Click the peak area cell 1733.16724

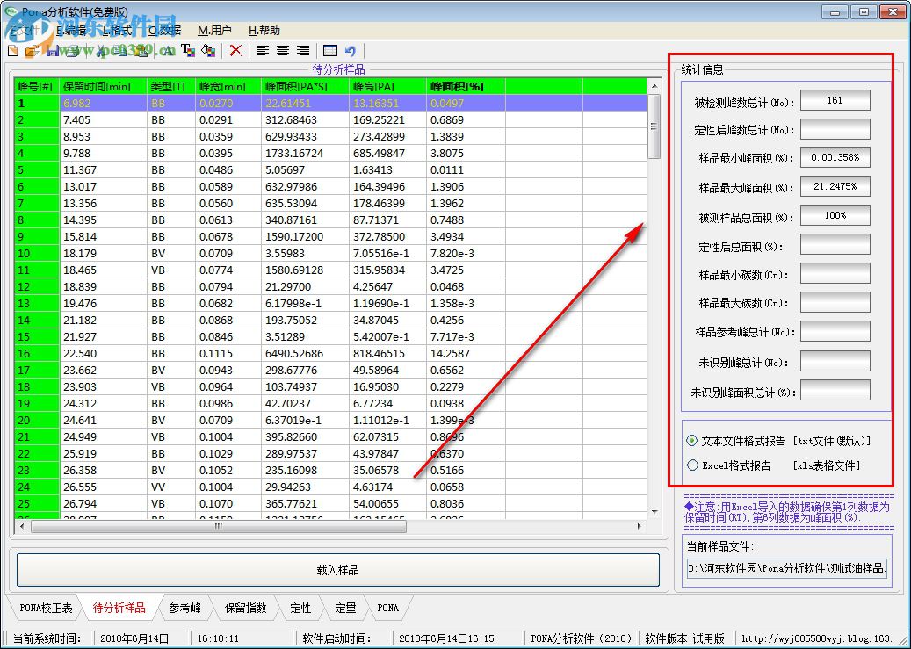point(305,154)
